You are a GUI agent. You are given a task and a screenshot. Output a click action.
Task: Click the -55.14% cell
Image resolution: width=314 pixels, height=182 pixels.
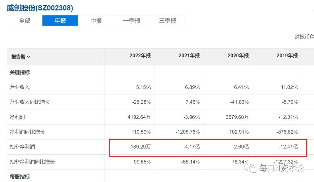[190, 162]
